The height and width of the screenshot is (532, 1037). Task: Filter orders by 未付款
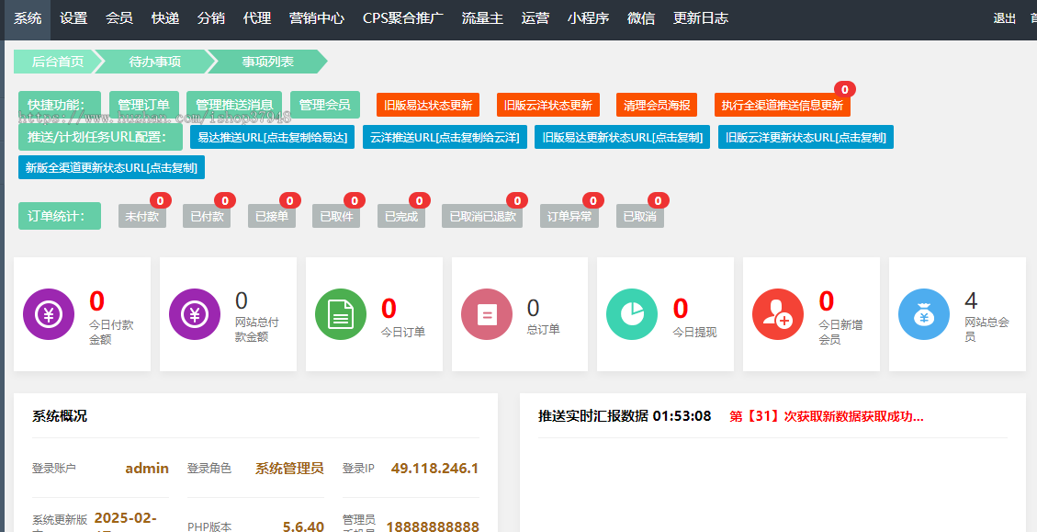click(142, 216)
